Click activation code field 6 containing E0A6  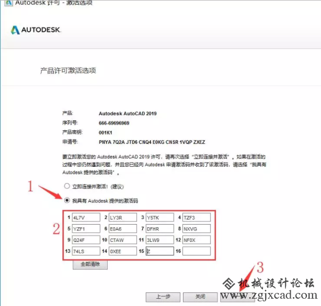coord(123,229)
